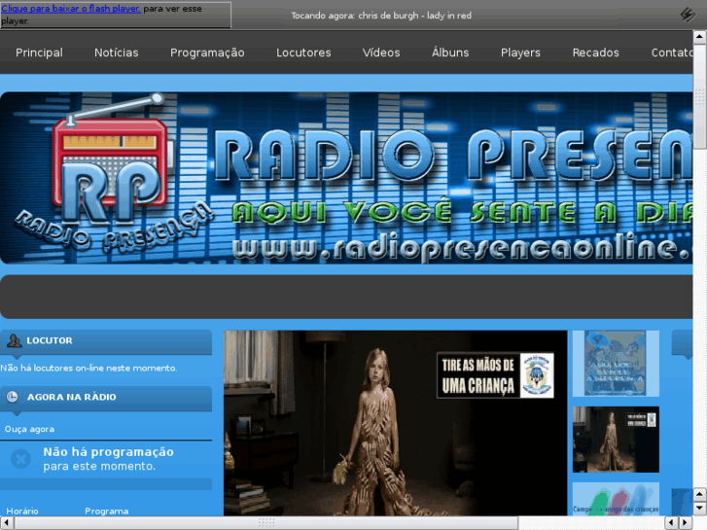Viewport: 707px width, 530px height.
Task: Click the bottommost vertical scrollbar down arrow
Action: (x=700, y=509)
